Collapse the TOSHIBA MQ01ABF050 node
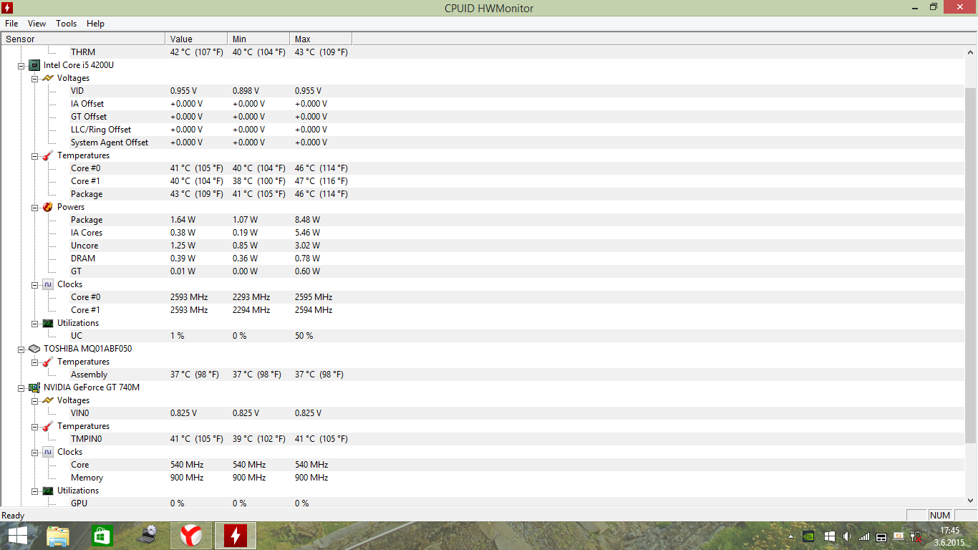Image resolution: width=978 pixels, height=550 pixels. pyautogui.click(x=21, y=349)
